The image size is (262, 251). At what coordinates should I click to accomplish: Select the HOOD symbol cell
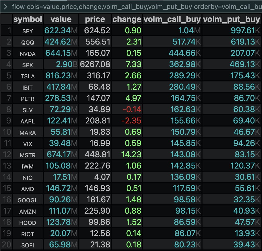28,222
